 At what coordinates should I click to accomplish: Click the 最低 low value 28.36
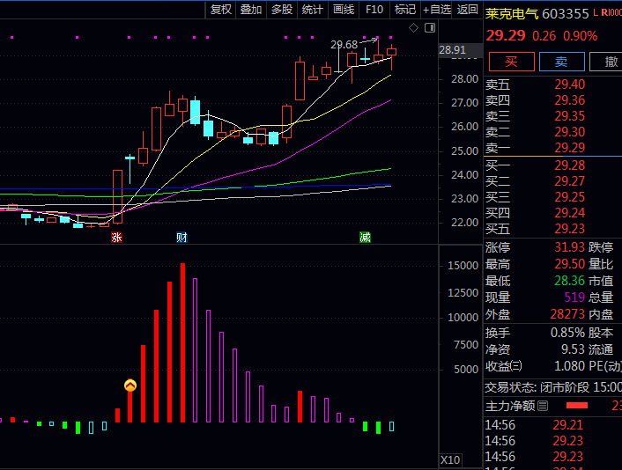(570, 281)
